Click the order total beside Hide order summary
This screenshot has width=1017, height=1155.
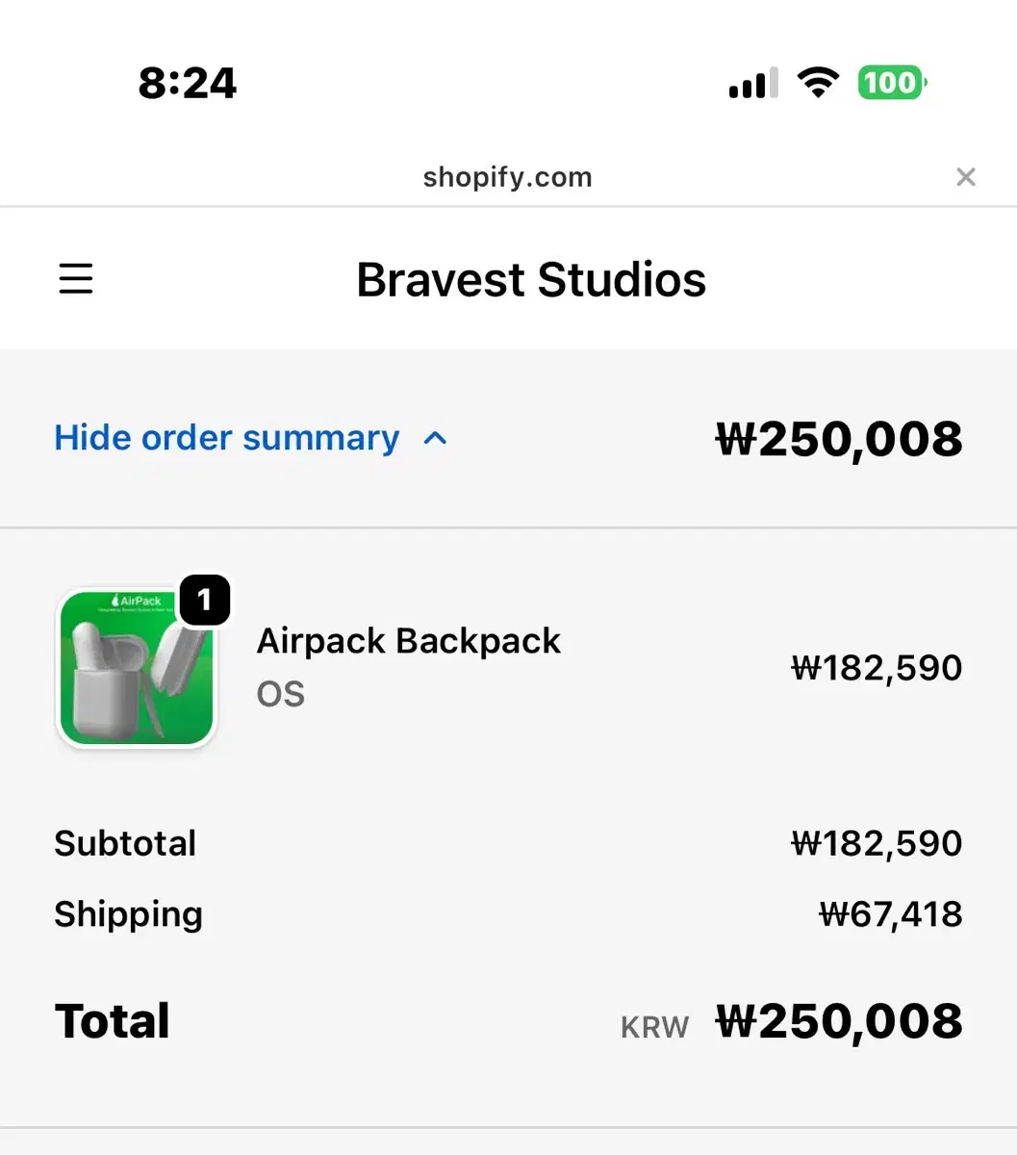(839, 439)
